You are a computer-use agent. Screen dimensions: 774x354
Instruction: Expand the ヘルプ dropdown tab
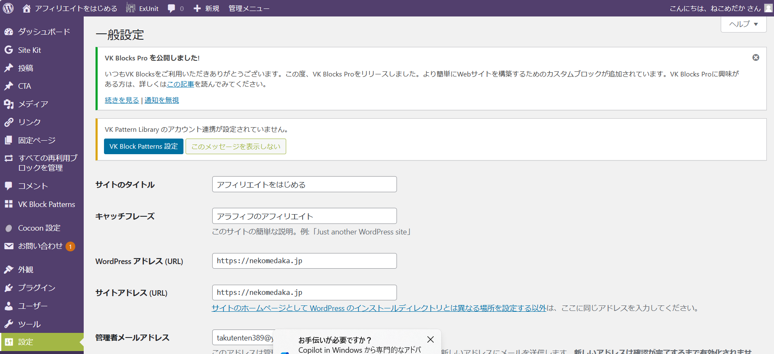743,24
